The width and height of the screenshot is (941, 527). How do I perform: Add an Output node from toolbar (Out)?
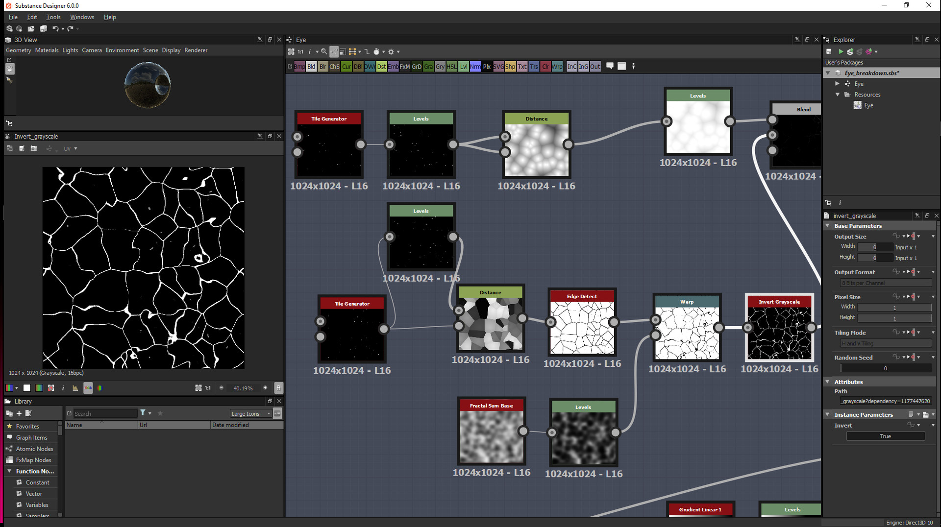tap(595, 67)
